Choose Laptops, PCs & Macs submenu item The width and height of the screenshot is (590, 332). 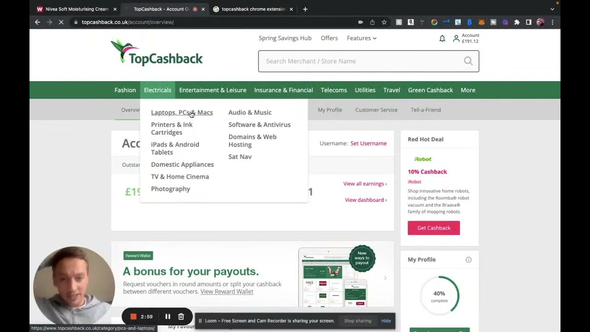click(182, 113)
